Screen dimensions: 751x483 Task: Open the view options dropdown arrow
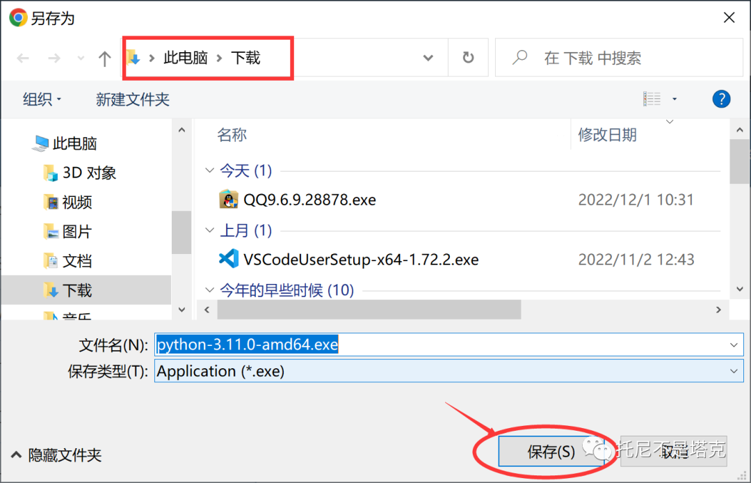click(x=675, y=99)
